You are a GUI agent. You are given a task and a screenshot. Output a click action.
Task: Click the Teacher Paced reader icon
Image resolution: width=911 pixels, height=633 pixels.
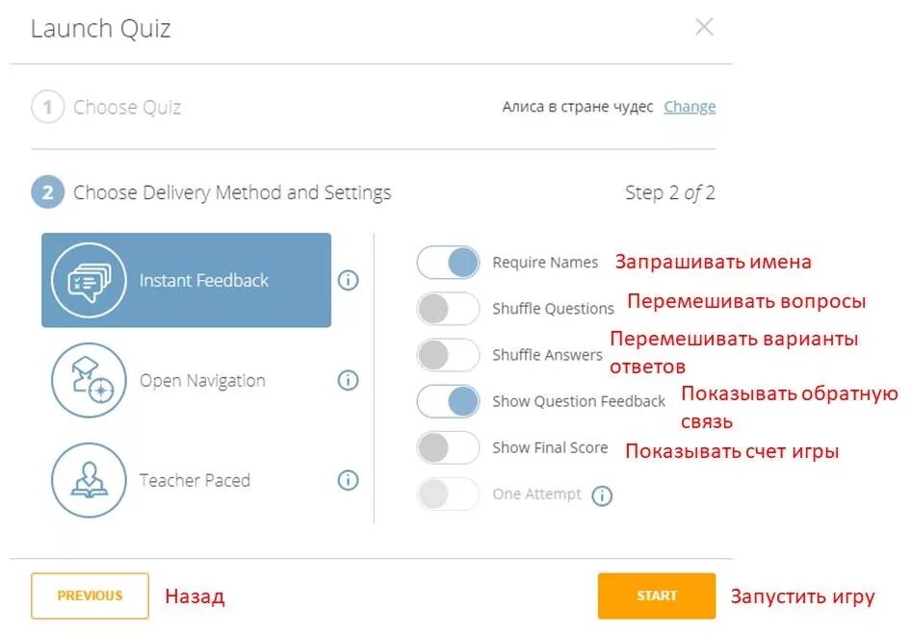pyautogui.click(x=89, y=480)
